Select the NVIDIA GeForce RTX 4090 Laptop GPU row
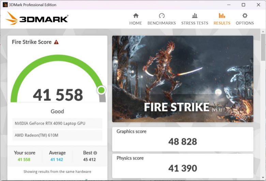 coord(57,123)
